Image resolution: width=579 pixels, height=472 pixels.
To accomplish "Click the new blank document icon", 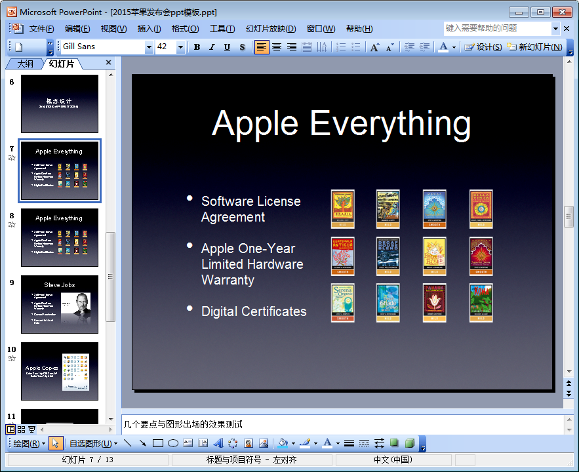I will point(19,47).
